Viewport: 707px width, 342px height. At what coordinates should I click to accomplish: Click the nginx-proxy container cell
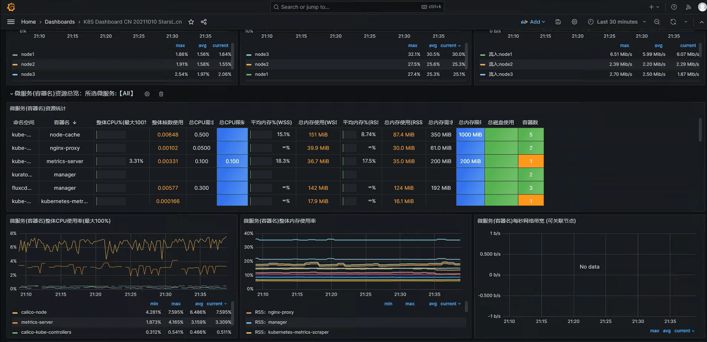65,148
